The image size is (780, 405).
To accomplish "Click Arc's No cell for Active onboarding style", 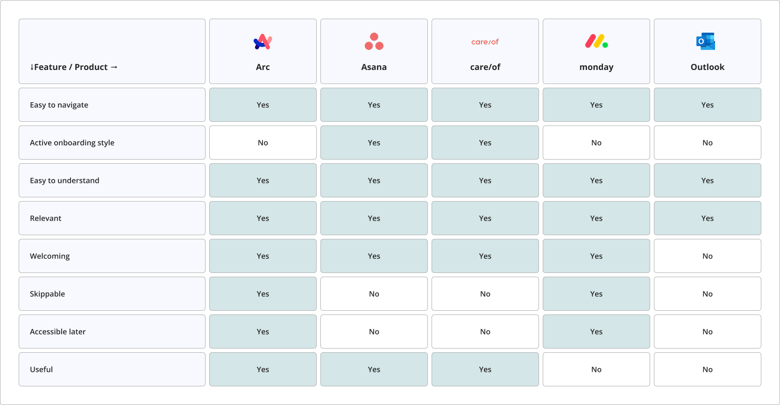I will point(263,143).
